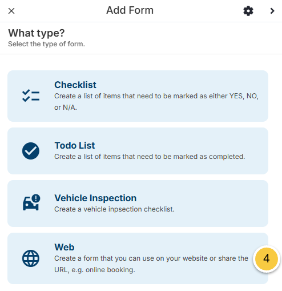Click the Web globe icon

pos(31,258)
